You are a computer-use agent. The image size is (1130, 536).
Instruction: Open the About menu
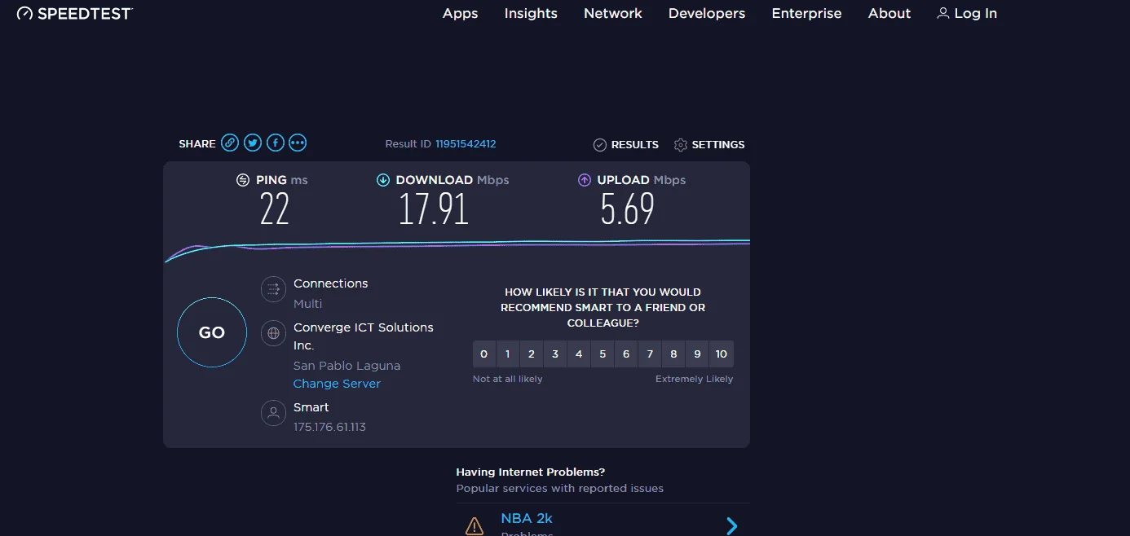[x=889, y=13]
